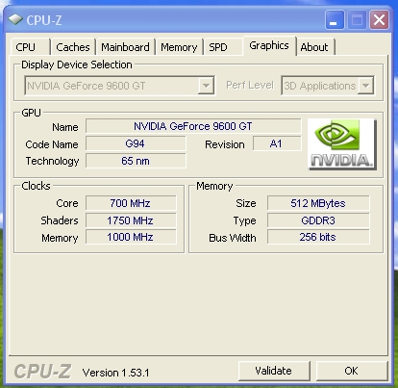Click the NVIDIA GeForce 9600 GT combo box
Screen dimensions: 398x388
(x=119, y=86)
